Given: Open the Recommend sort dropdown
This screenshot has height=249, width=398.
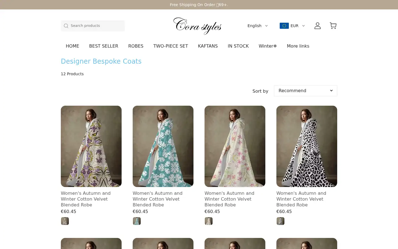Looking at the screenshot, I should (x=305, y=91).
